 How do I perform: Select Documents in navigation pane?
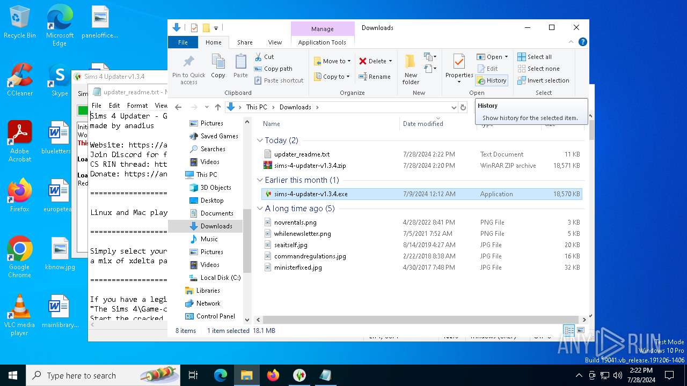(211, 213)
